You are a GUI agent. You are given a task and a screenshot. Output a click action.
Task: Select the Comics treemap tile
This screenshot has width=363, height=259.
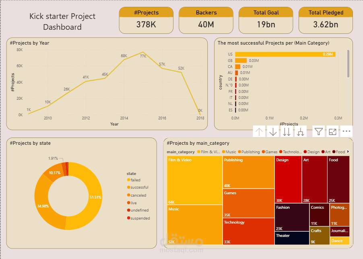(x=319, y=215)
